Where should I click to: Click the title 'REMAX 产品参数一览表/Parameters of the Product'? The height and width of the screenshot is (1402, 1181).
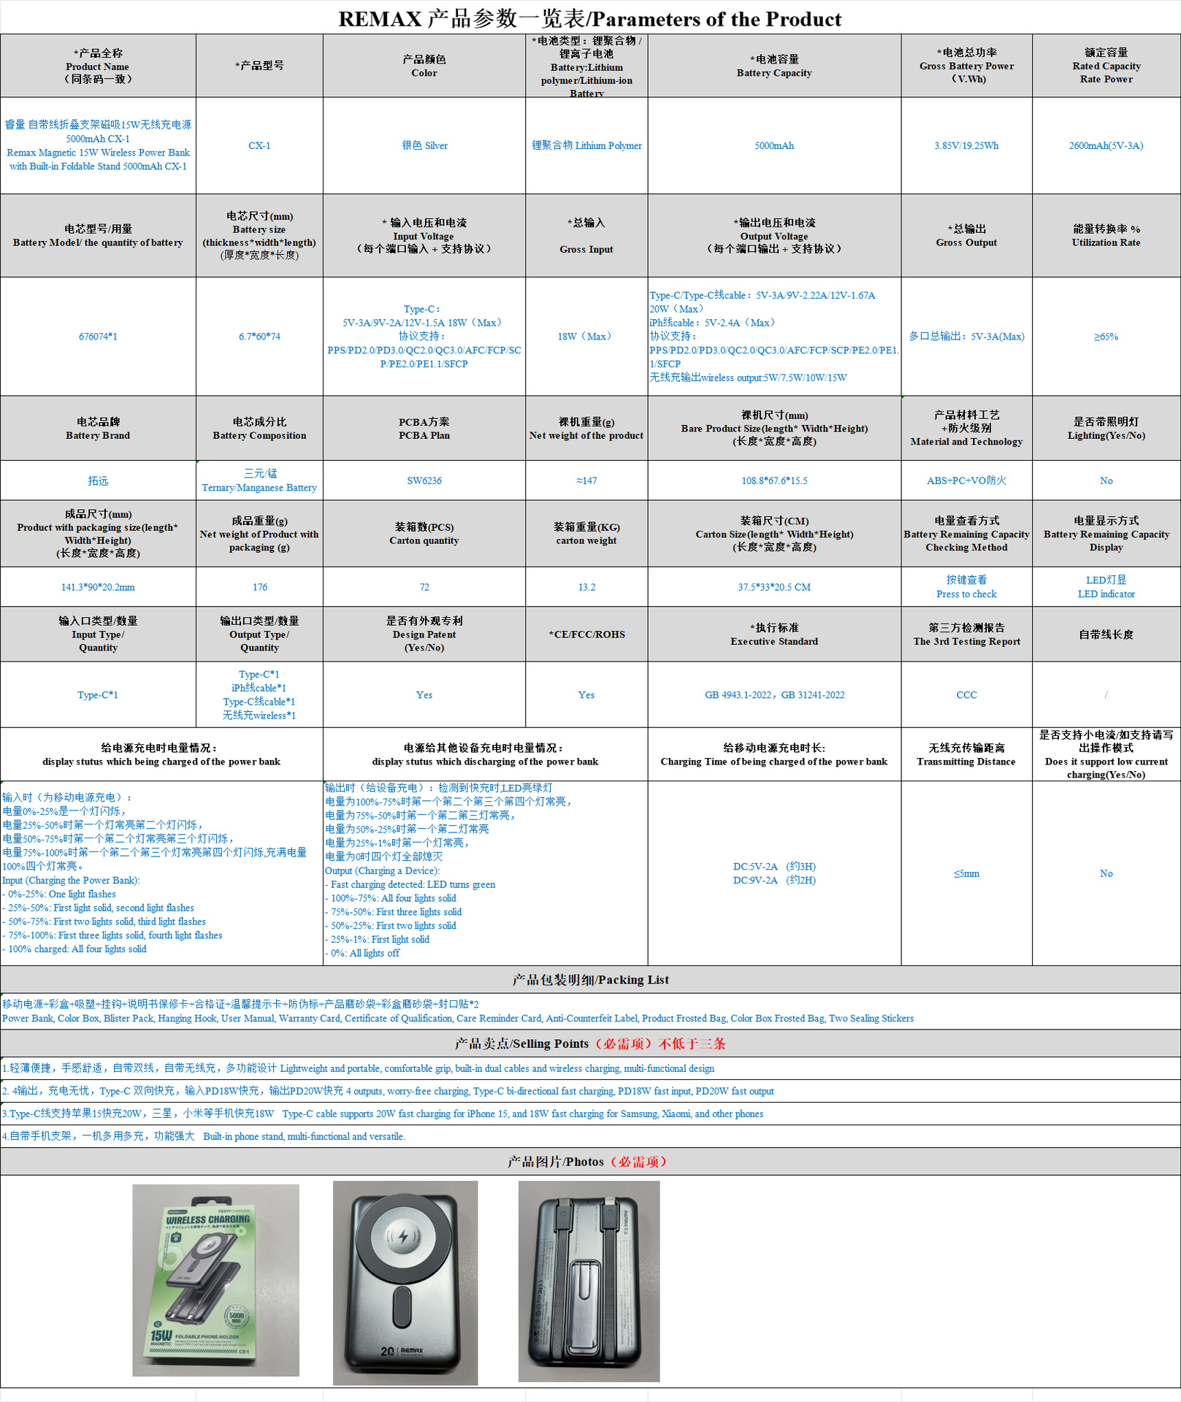coord(590,18)
